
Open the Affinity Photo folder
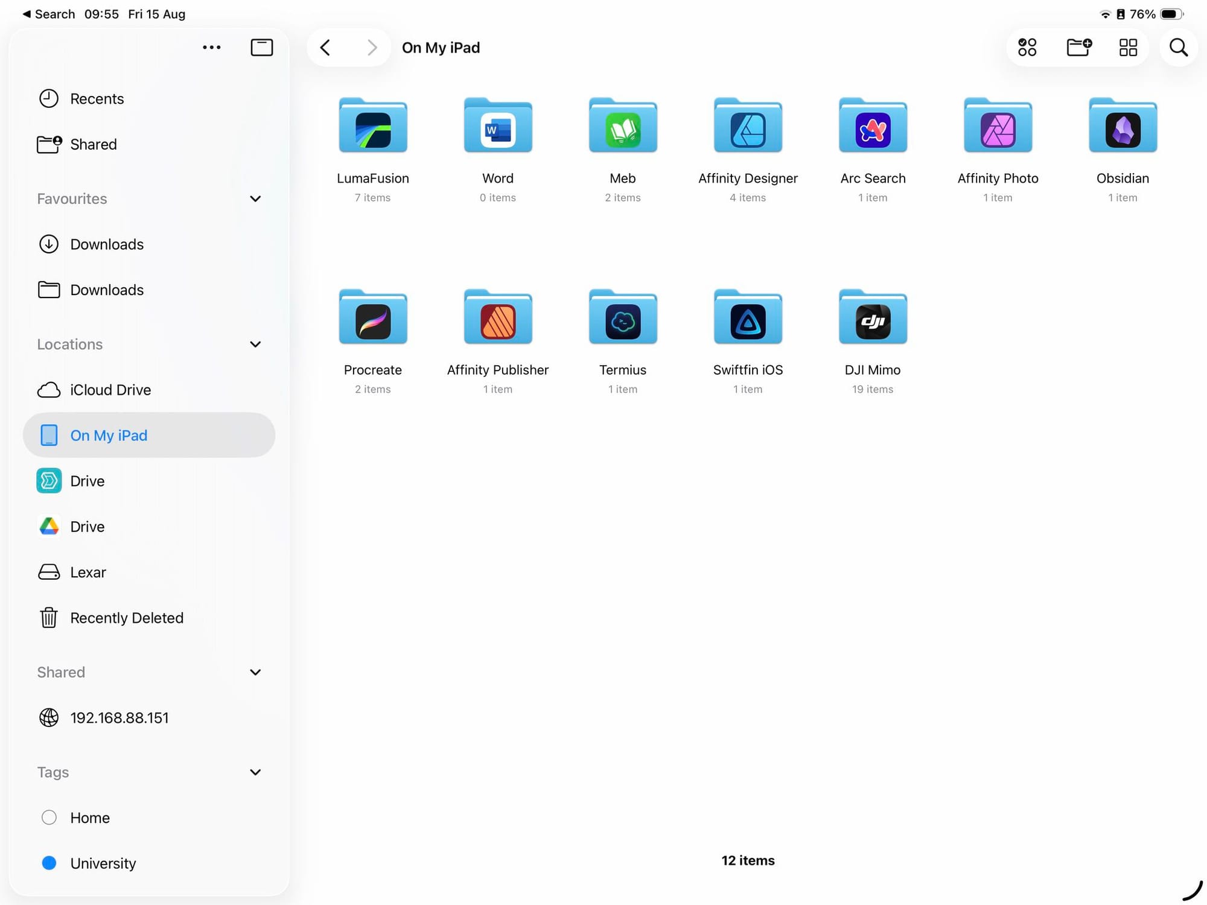pos(998,125)
